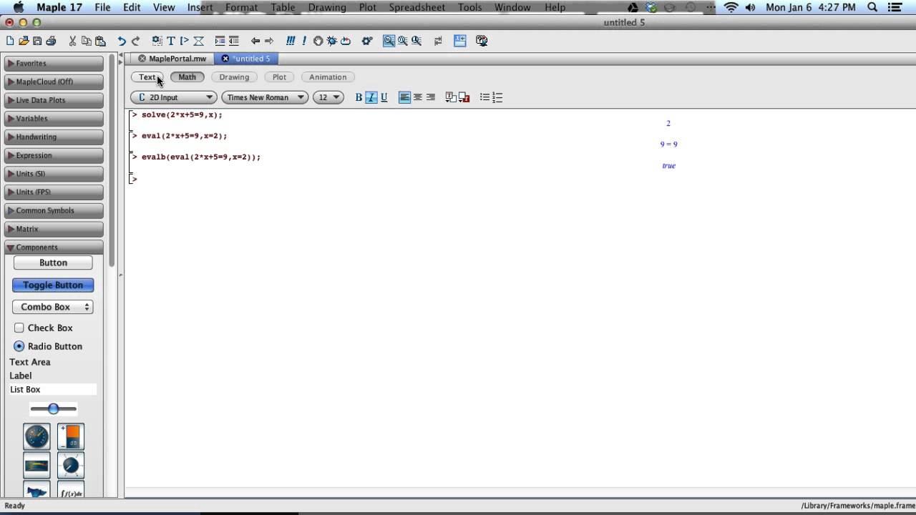Execute entire worksheet with !!! icon

[291, 41]
